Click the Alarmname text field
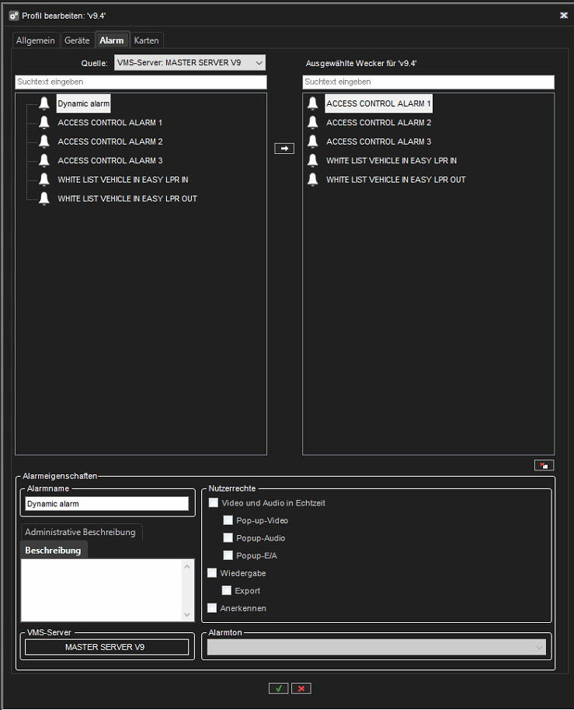This screenshot has height=710, width=574. (106, 504)
